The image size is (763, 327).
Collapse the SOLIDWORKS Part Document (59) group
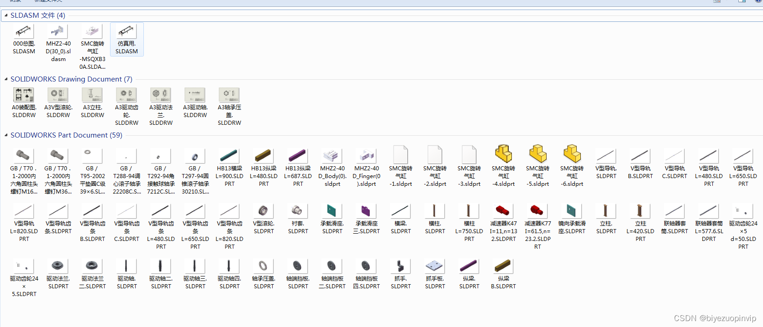pyautogui.click(x=6, y=135)
